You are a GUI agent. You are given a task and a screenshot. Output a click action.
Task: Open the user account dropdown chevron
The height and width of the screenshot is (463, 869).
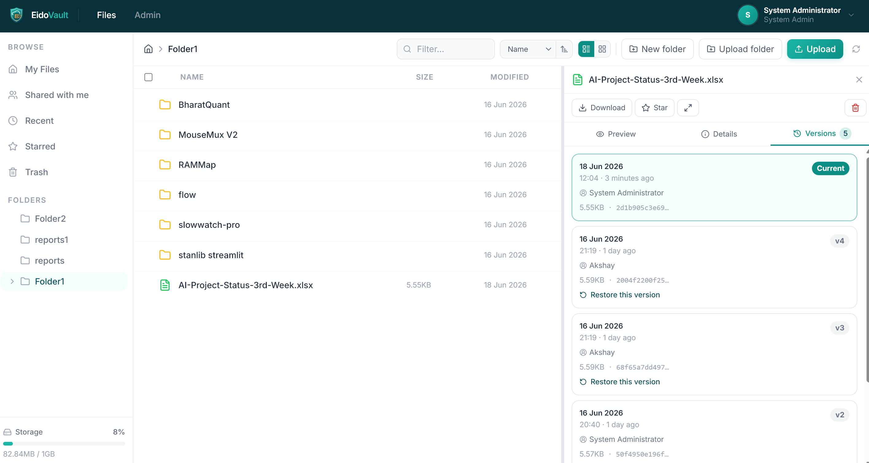pos(851,15)
